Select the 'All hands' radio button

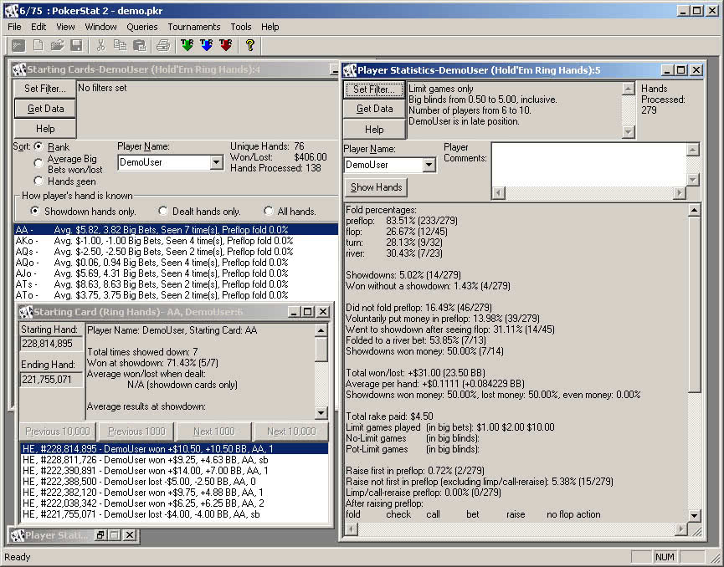pyautogui.click(x=269, y=212)
